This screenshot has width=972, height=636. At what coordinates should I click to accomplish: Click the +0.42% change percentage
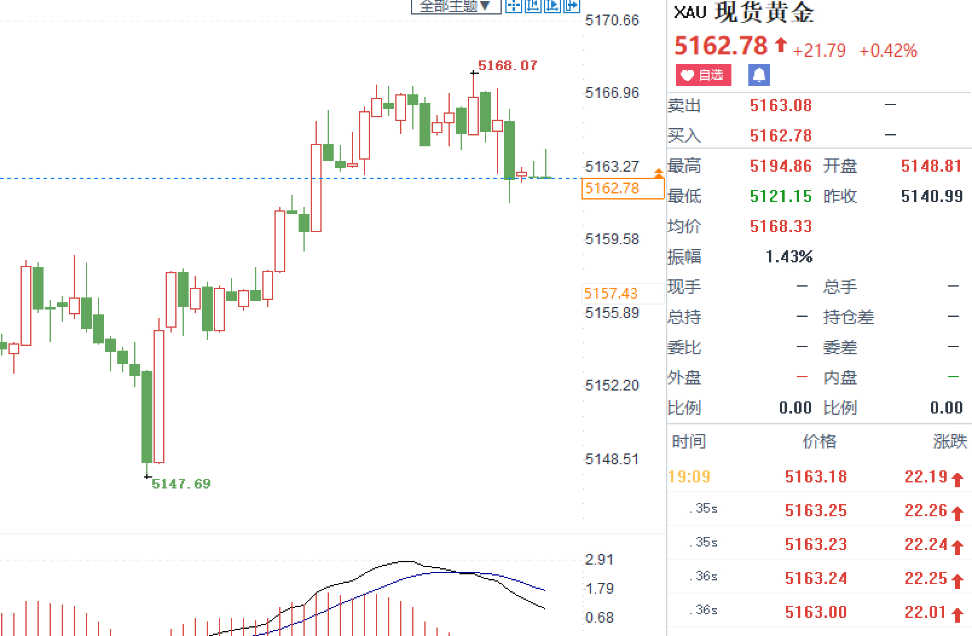(888, 50)
